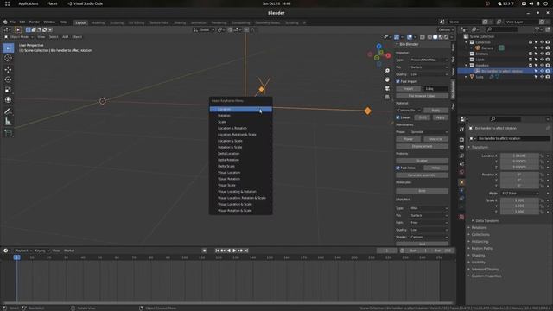The width and height of the screenshot is (553, 311).
Task: Select the Transform tool
Action: tap(8, 100)
